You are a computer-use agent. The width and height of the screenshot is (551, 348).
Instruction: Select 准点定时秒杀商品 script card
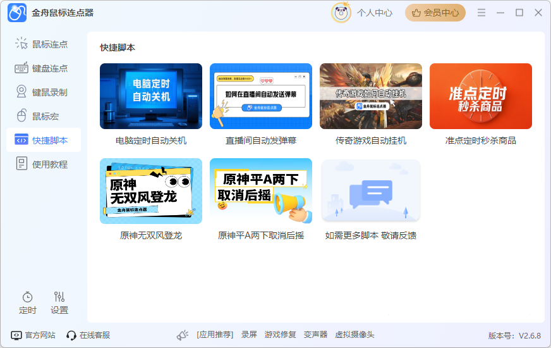click(480, 96)
